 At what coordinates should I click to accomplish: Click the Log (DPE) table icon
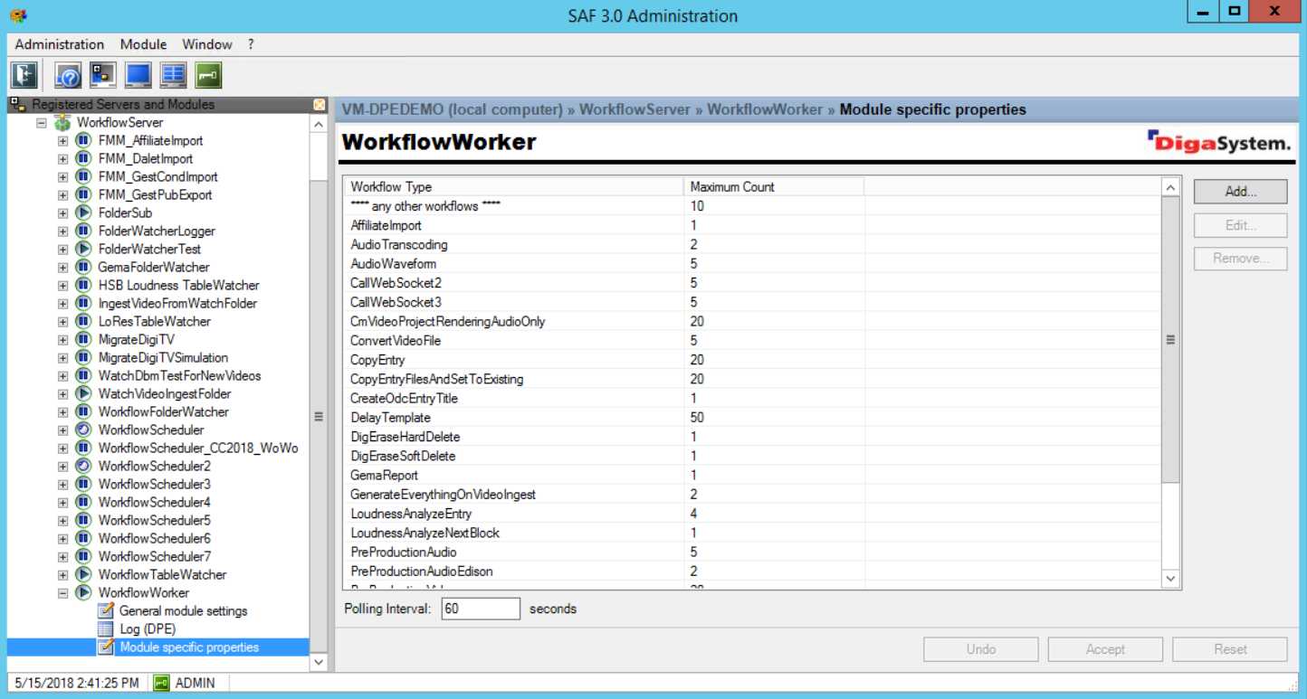[x=106, y=629]
